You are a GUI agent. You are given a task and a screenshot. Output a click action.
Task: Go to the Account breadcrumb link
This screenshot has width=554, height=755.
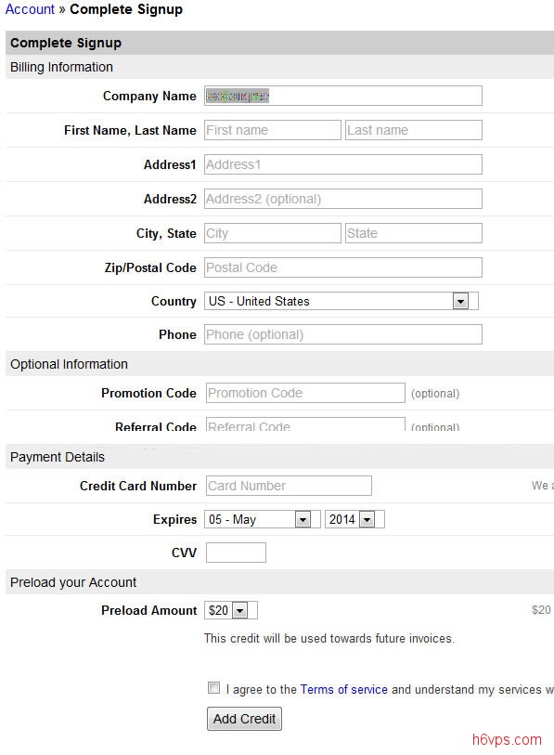click(30, 9)
